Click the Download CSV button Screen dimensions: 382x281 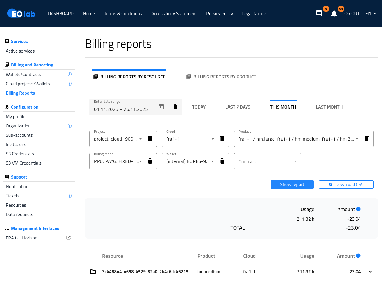pos(346,185)
